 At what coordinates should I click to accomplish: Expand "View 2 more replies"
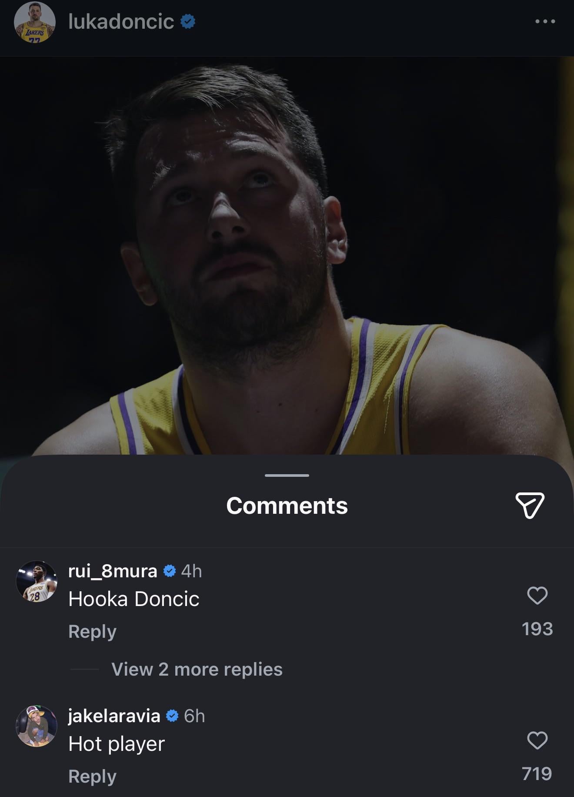click(x=197, y=669)
